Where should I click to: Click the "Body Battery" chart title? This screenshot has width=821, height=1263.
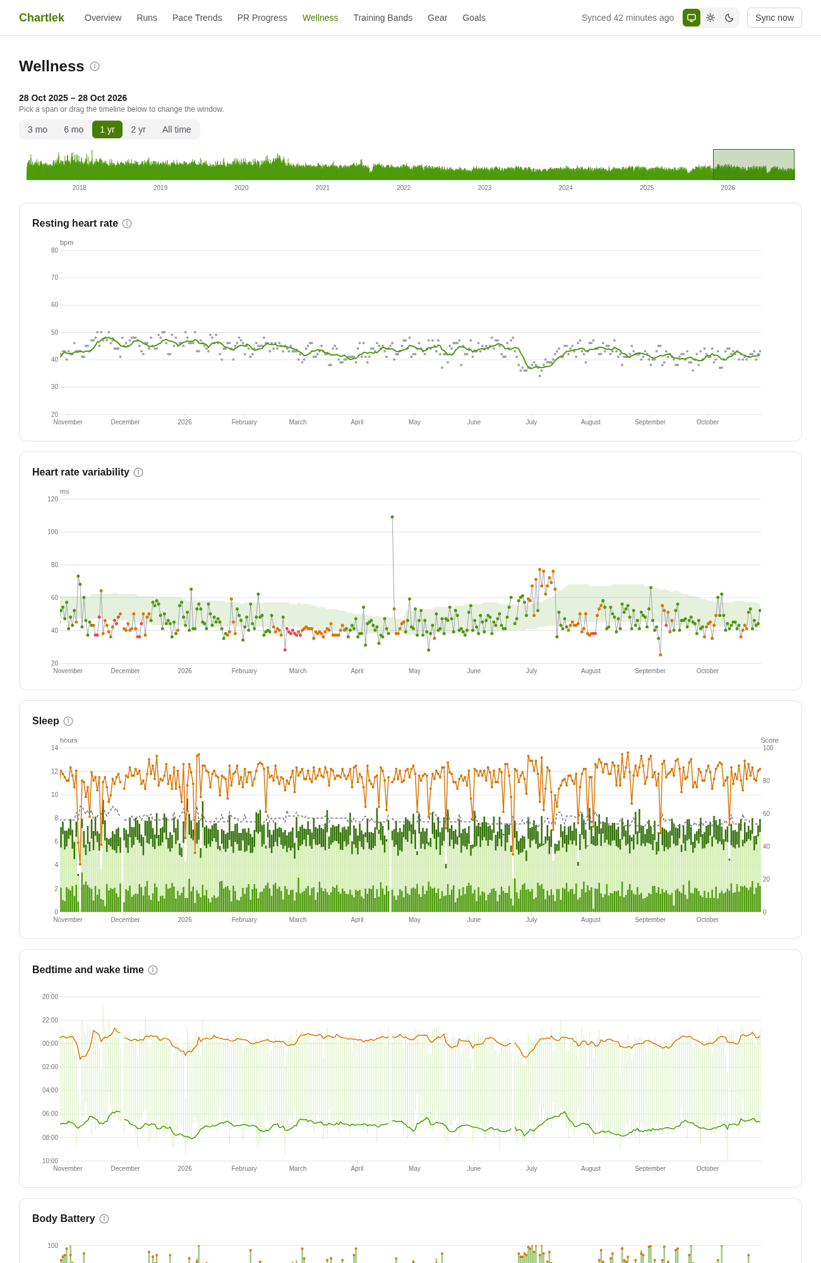point(64,1219)
